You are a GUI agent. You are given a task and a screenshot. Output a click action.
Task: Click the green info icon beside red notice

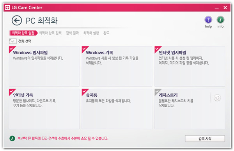pos(12,138)
